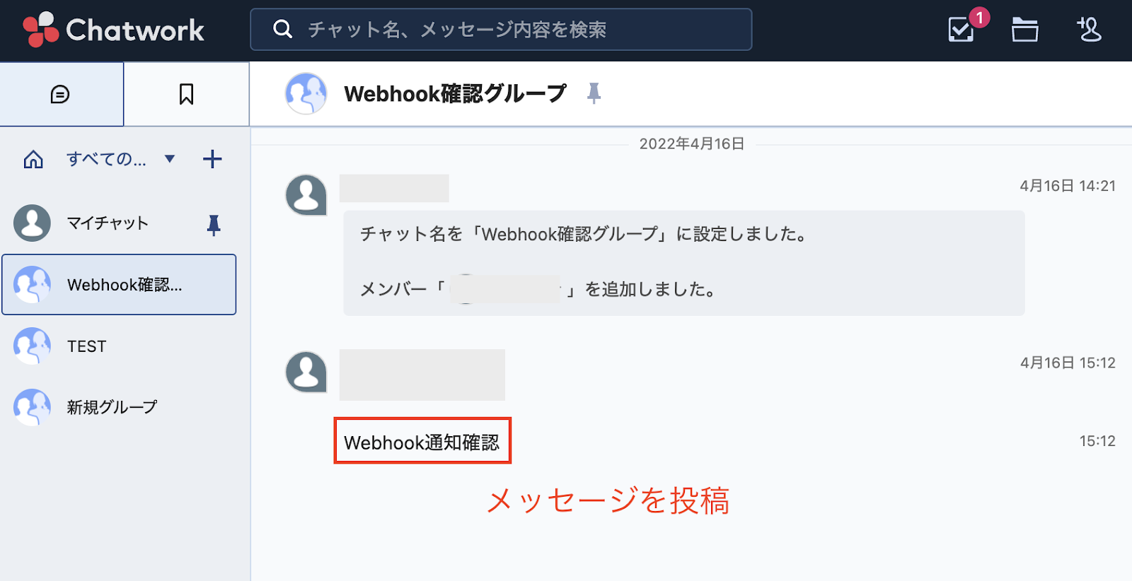Open the file management folder icon
The image size is (1132, 581).
[1024, 30]
